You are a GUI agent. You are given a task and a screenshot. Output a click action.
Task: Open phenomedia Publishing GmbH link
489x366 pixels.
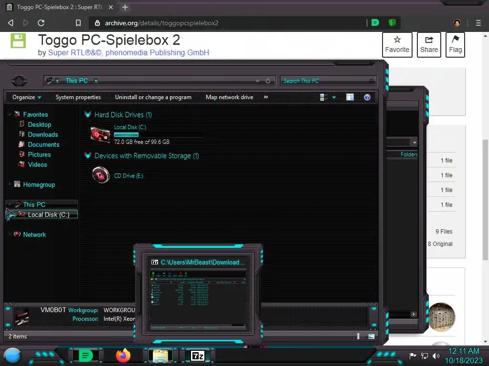[157, 52]
